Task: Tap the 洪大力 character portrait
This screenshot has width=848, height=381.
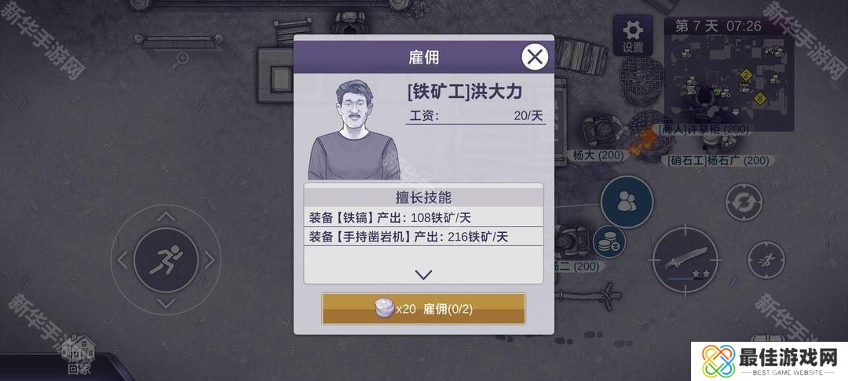Action: coord(354,129)
